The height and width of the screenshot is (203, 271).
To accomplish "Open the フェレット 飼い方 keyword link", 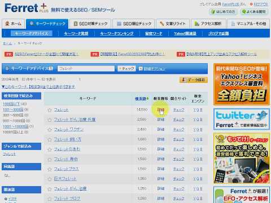I will pos(68,139).
